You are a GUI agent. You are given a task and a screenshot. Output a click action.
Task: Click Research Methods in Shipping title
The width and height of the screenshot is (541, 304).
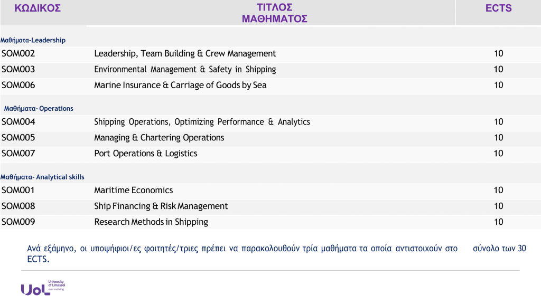pos(151,222)
